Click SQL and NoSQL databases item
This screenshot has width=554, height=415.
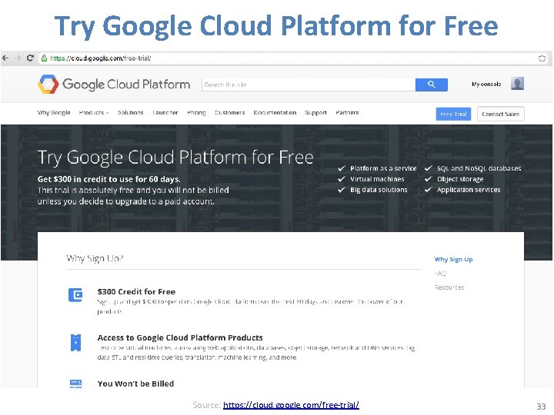(479, 168)
